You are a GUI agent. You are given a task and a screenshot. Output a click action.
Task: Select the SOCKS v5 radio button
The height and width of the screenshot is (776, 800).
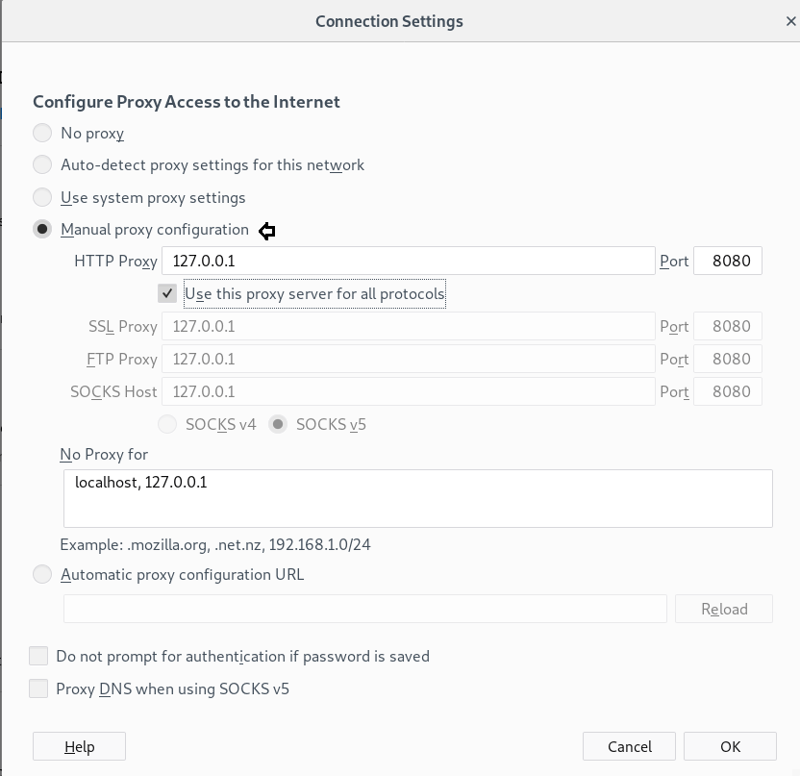[x=279, y=424]
